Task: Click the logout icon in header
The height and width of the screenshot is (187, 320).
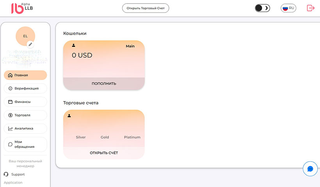Action: click(311, 8)
